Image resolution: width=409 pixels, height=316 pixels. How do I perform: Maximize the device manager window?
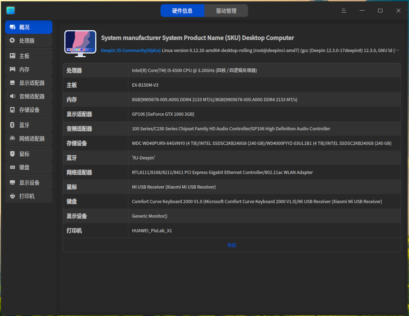(380, 11)
